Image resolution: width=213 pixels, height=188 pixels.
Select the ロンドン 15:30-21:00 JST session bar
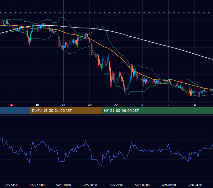(66, 111)
